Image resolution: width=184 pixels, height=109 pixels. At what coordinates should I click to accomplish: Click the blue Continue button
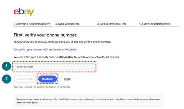pyautogui.click(x=47, y=79)
